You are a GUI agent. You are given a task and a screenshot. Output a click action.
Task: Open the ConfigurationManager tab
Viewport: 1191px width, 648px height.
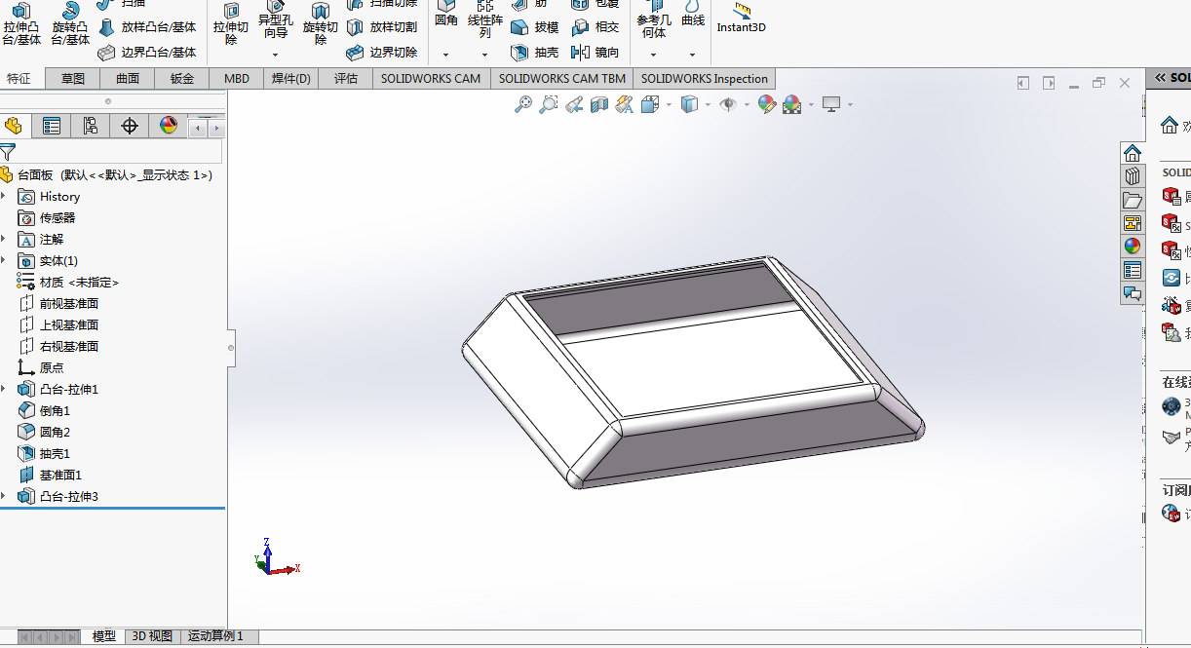91,126
